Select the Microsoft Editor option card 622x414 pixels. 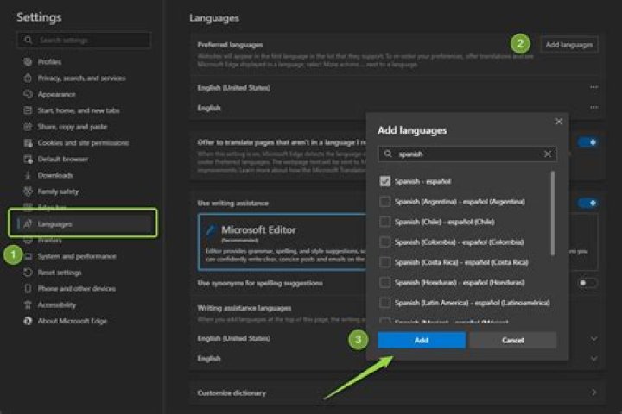[x=282, y=242]
